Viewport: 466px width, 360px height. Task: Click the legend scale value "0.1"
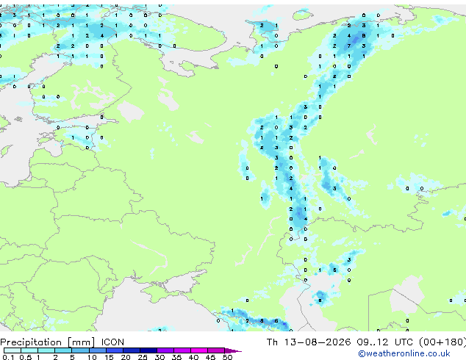(8, 357)
